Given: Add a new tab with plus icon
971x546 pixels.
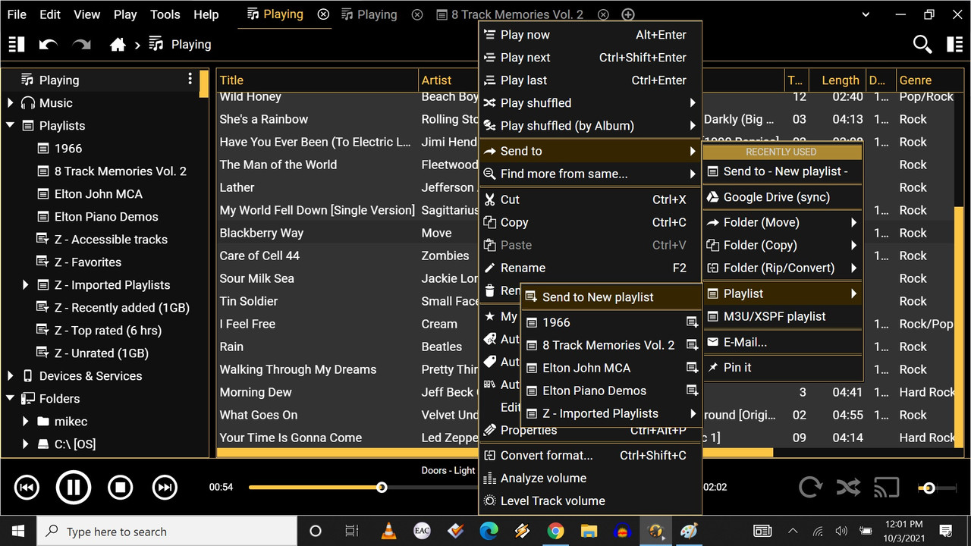Looking at the screenshot, I should (627, 14).
